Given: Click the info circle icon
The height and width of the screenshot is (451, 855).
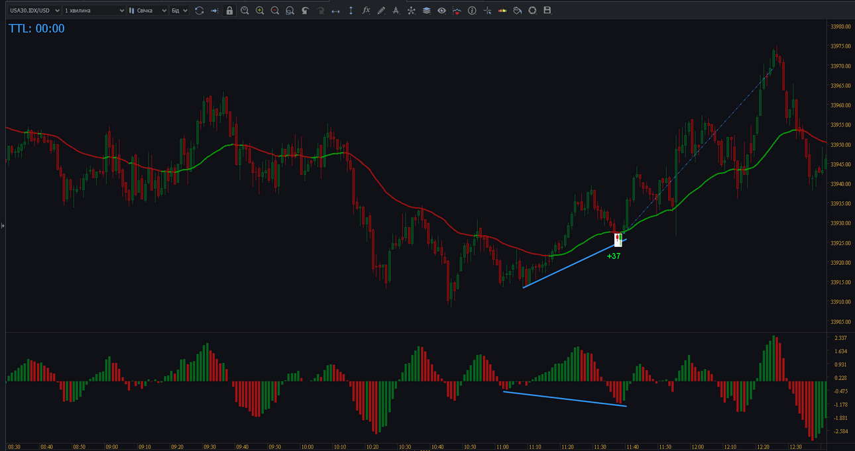Looking at the screenshot, I should [x=472, y=11].
